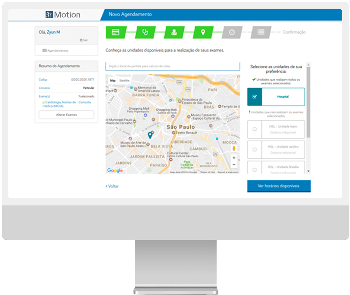Select the stethoscope exam step icon
The image size is (350, 295).
tap(145, 32)
